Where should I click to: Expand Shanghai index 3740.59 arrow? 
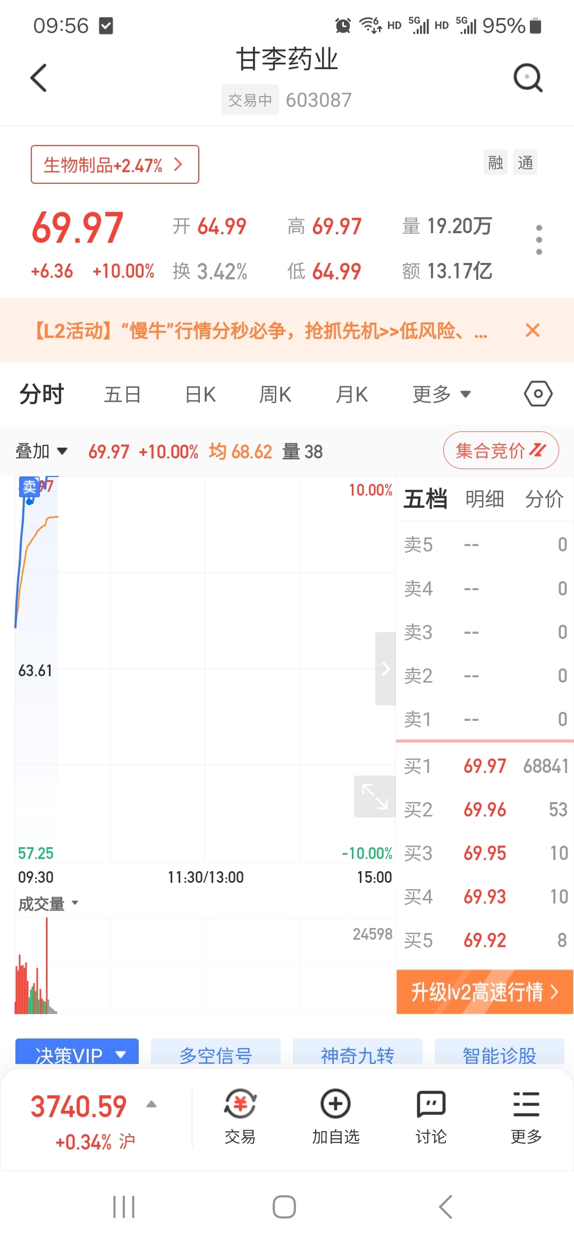point(151,1104)
